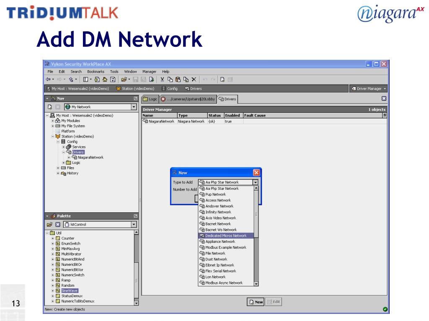429x321 pixels.
Task: Click the Open folder toolbar icon
Action: coord(124,79)
